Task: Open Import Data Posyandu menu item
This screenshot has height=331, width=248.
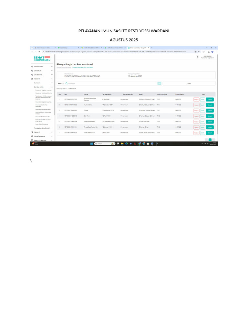Action: (42, 124)
